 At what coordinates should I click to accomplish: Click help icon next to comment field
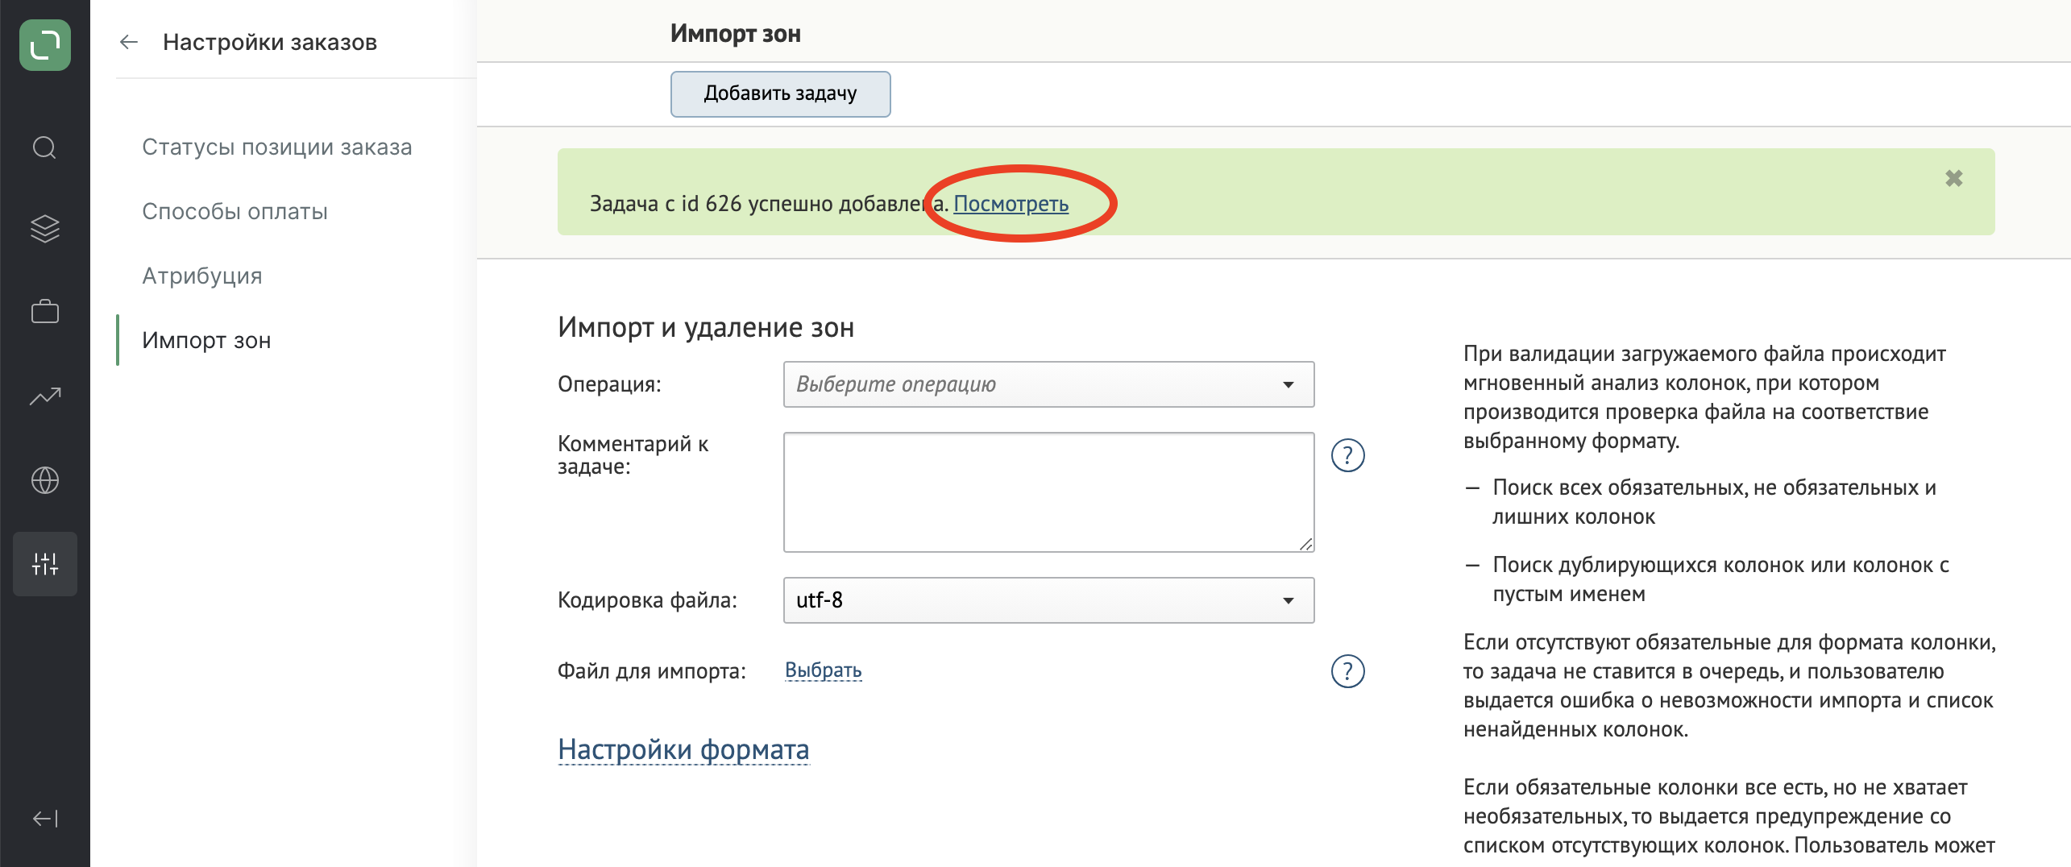coord(1348,455)
